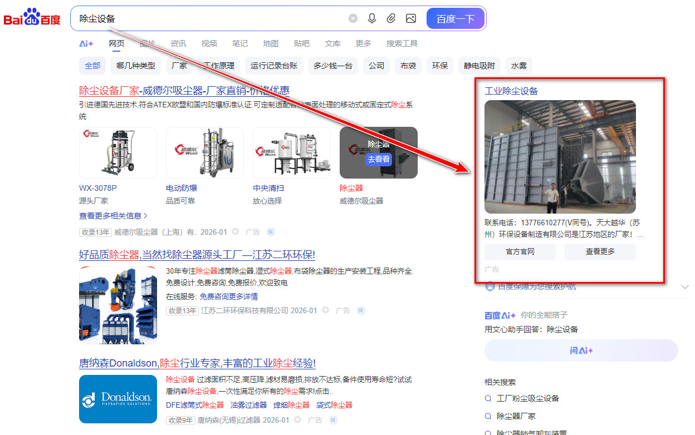Click the 官方官网 button in the ad panel
This screenshot has width=695, height=435.
pos(520,251)
